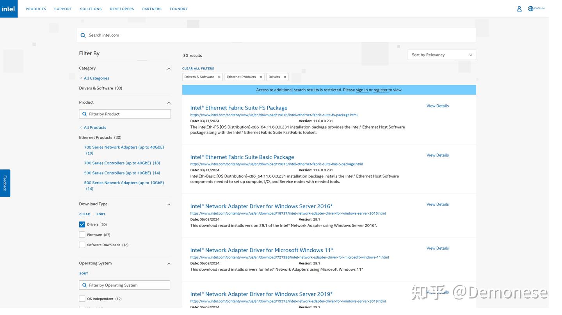
Task: Open Intel Ethernet Fabric Suite Basic Package
Action: tap(242, 157)
